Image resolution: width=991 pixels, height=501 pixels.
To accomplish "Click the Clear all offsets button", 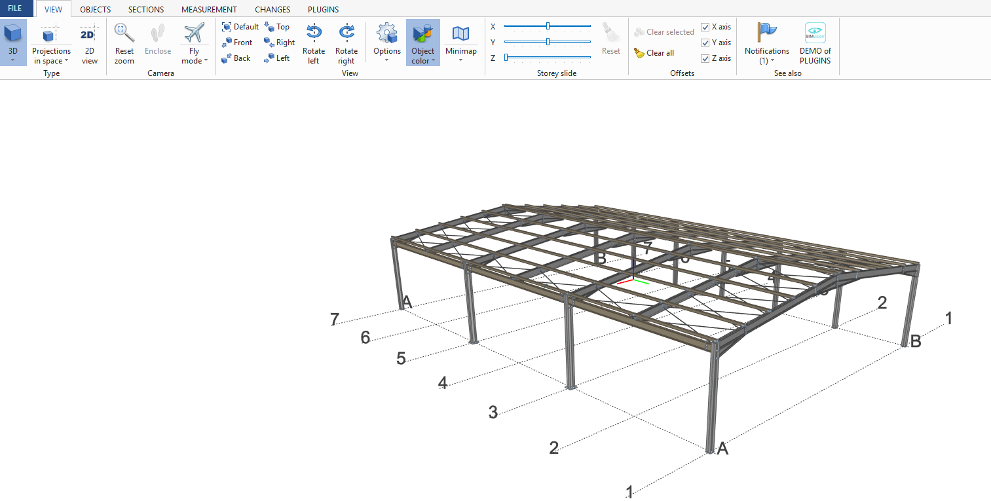I will coord(654,53).
